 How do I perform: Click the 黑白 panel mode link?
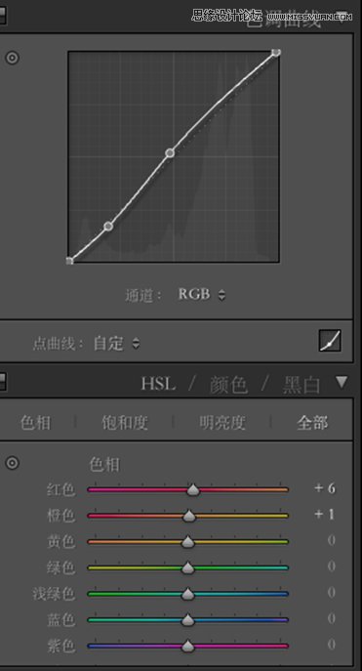pyautogui.click(x=301, y=385)
